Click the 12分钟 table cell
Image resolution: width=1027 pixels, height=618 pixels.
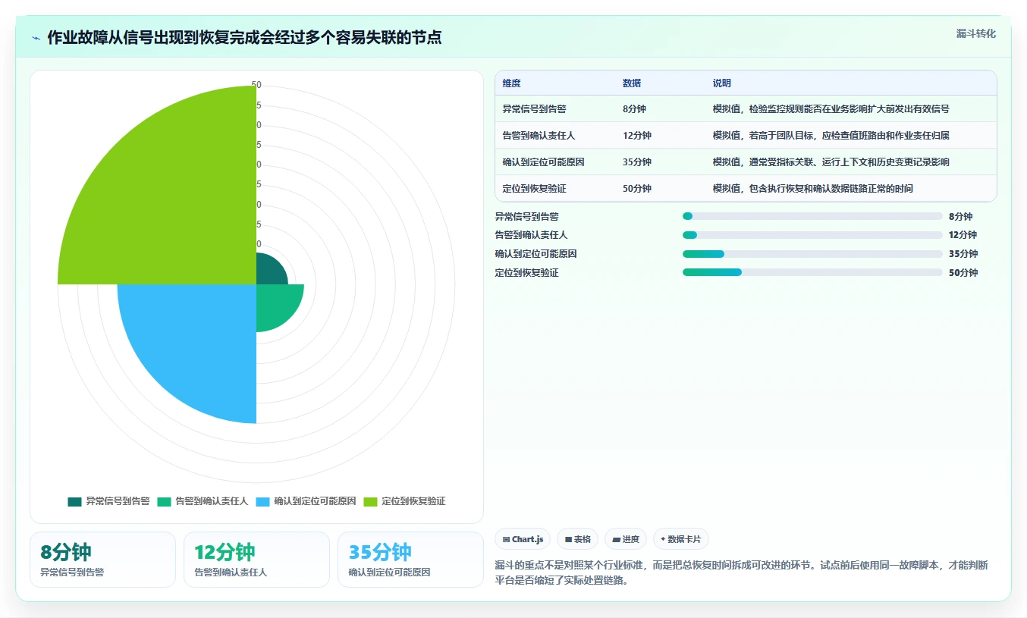point(660,136)
